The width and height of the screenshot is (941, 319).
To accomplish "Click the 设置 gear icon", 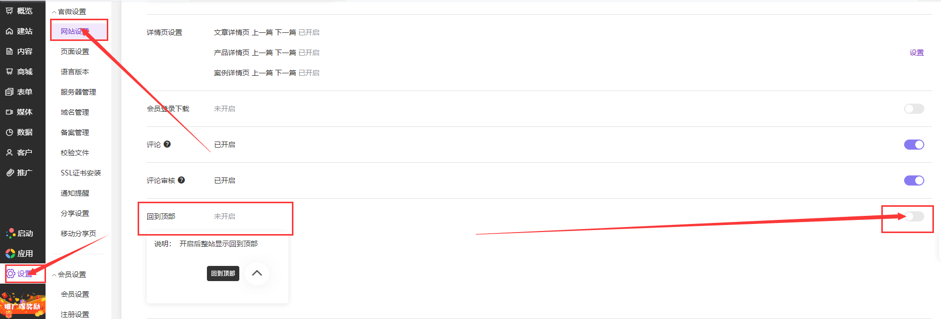I will pyautogui.click(x=11, y=274).
